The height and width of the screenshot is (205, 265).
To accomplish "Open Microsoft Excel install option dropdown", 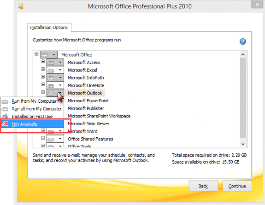I will 55,70.
